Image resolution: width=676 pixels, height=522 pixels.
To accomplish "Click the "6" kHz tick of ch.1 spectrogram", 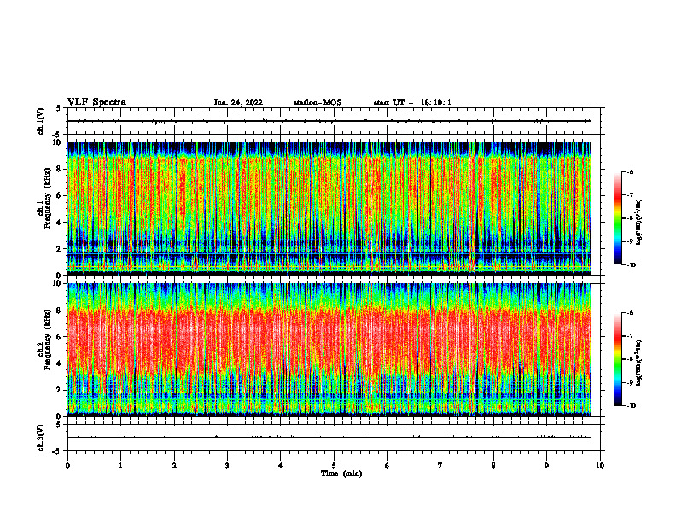I will (x=59, y=196).
